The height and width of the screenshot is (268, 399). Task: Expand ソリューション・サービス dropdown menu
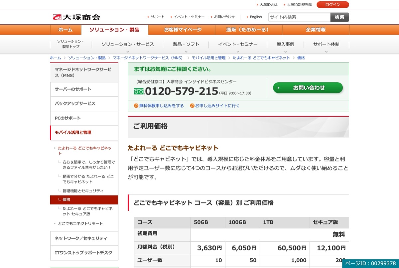pyautogui.click(x=128, y=45)
